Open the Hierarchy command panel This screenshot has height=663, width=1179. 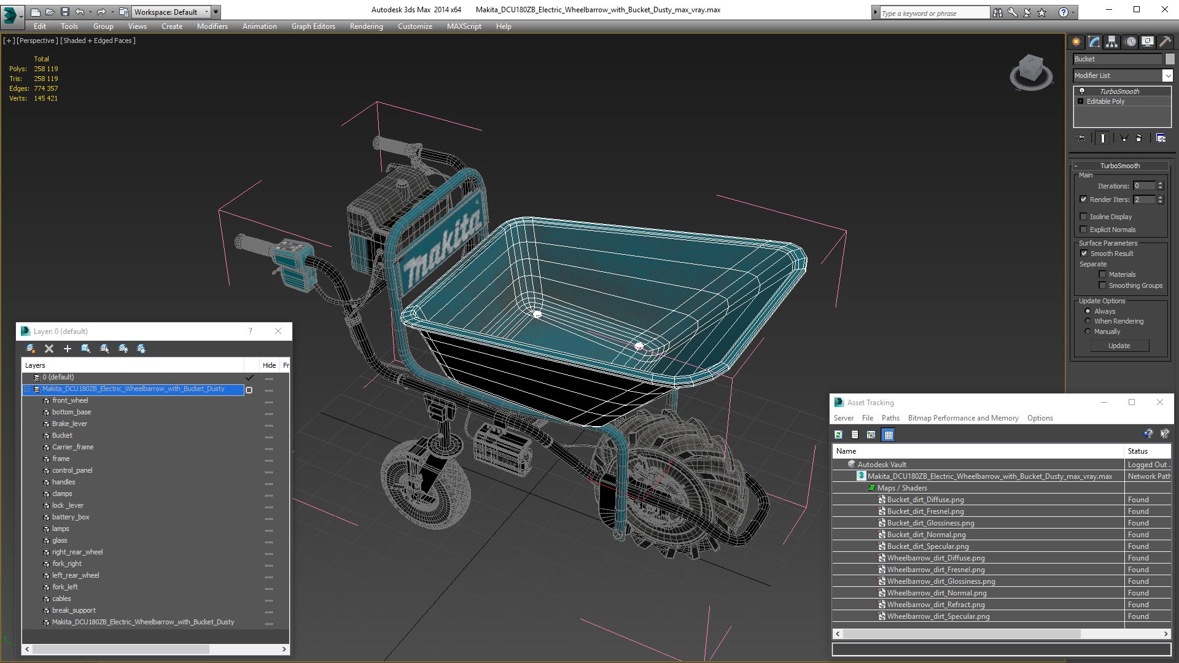point(1112,42)
